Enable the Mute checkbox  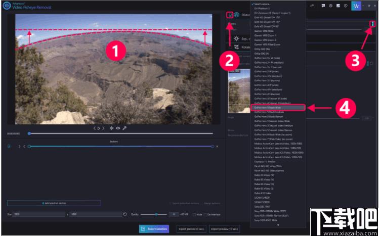[x=194, y=214]
